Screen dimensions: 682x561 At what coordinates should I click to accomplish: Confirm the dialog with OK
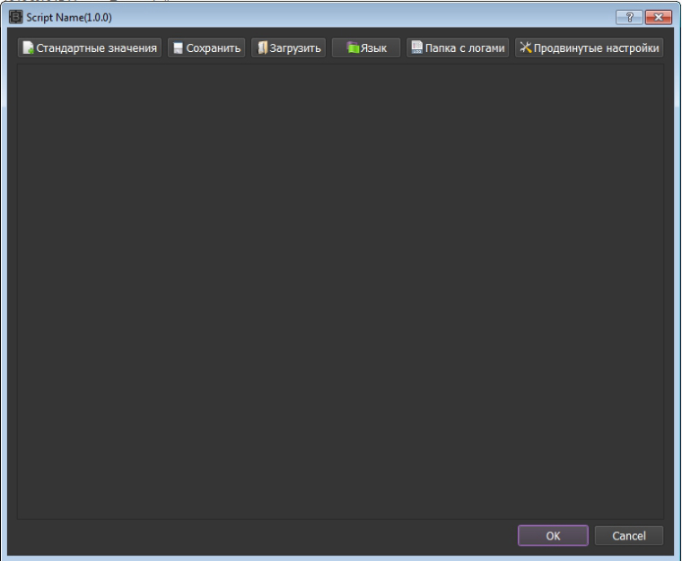coord(553,536)
